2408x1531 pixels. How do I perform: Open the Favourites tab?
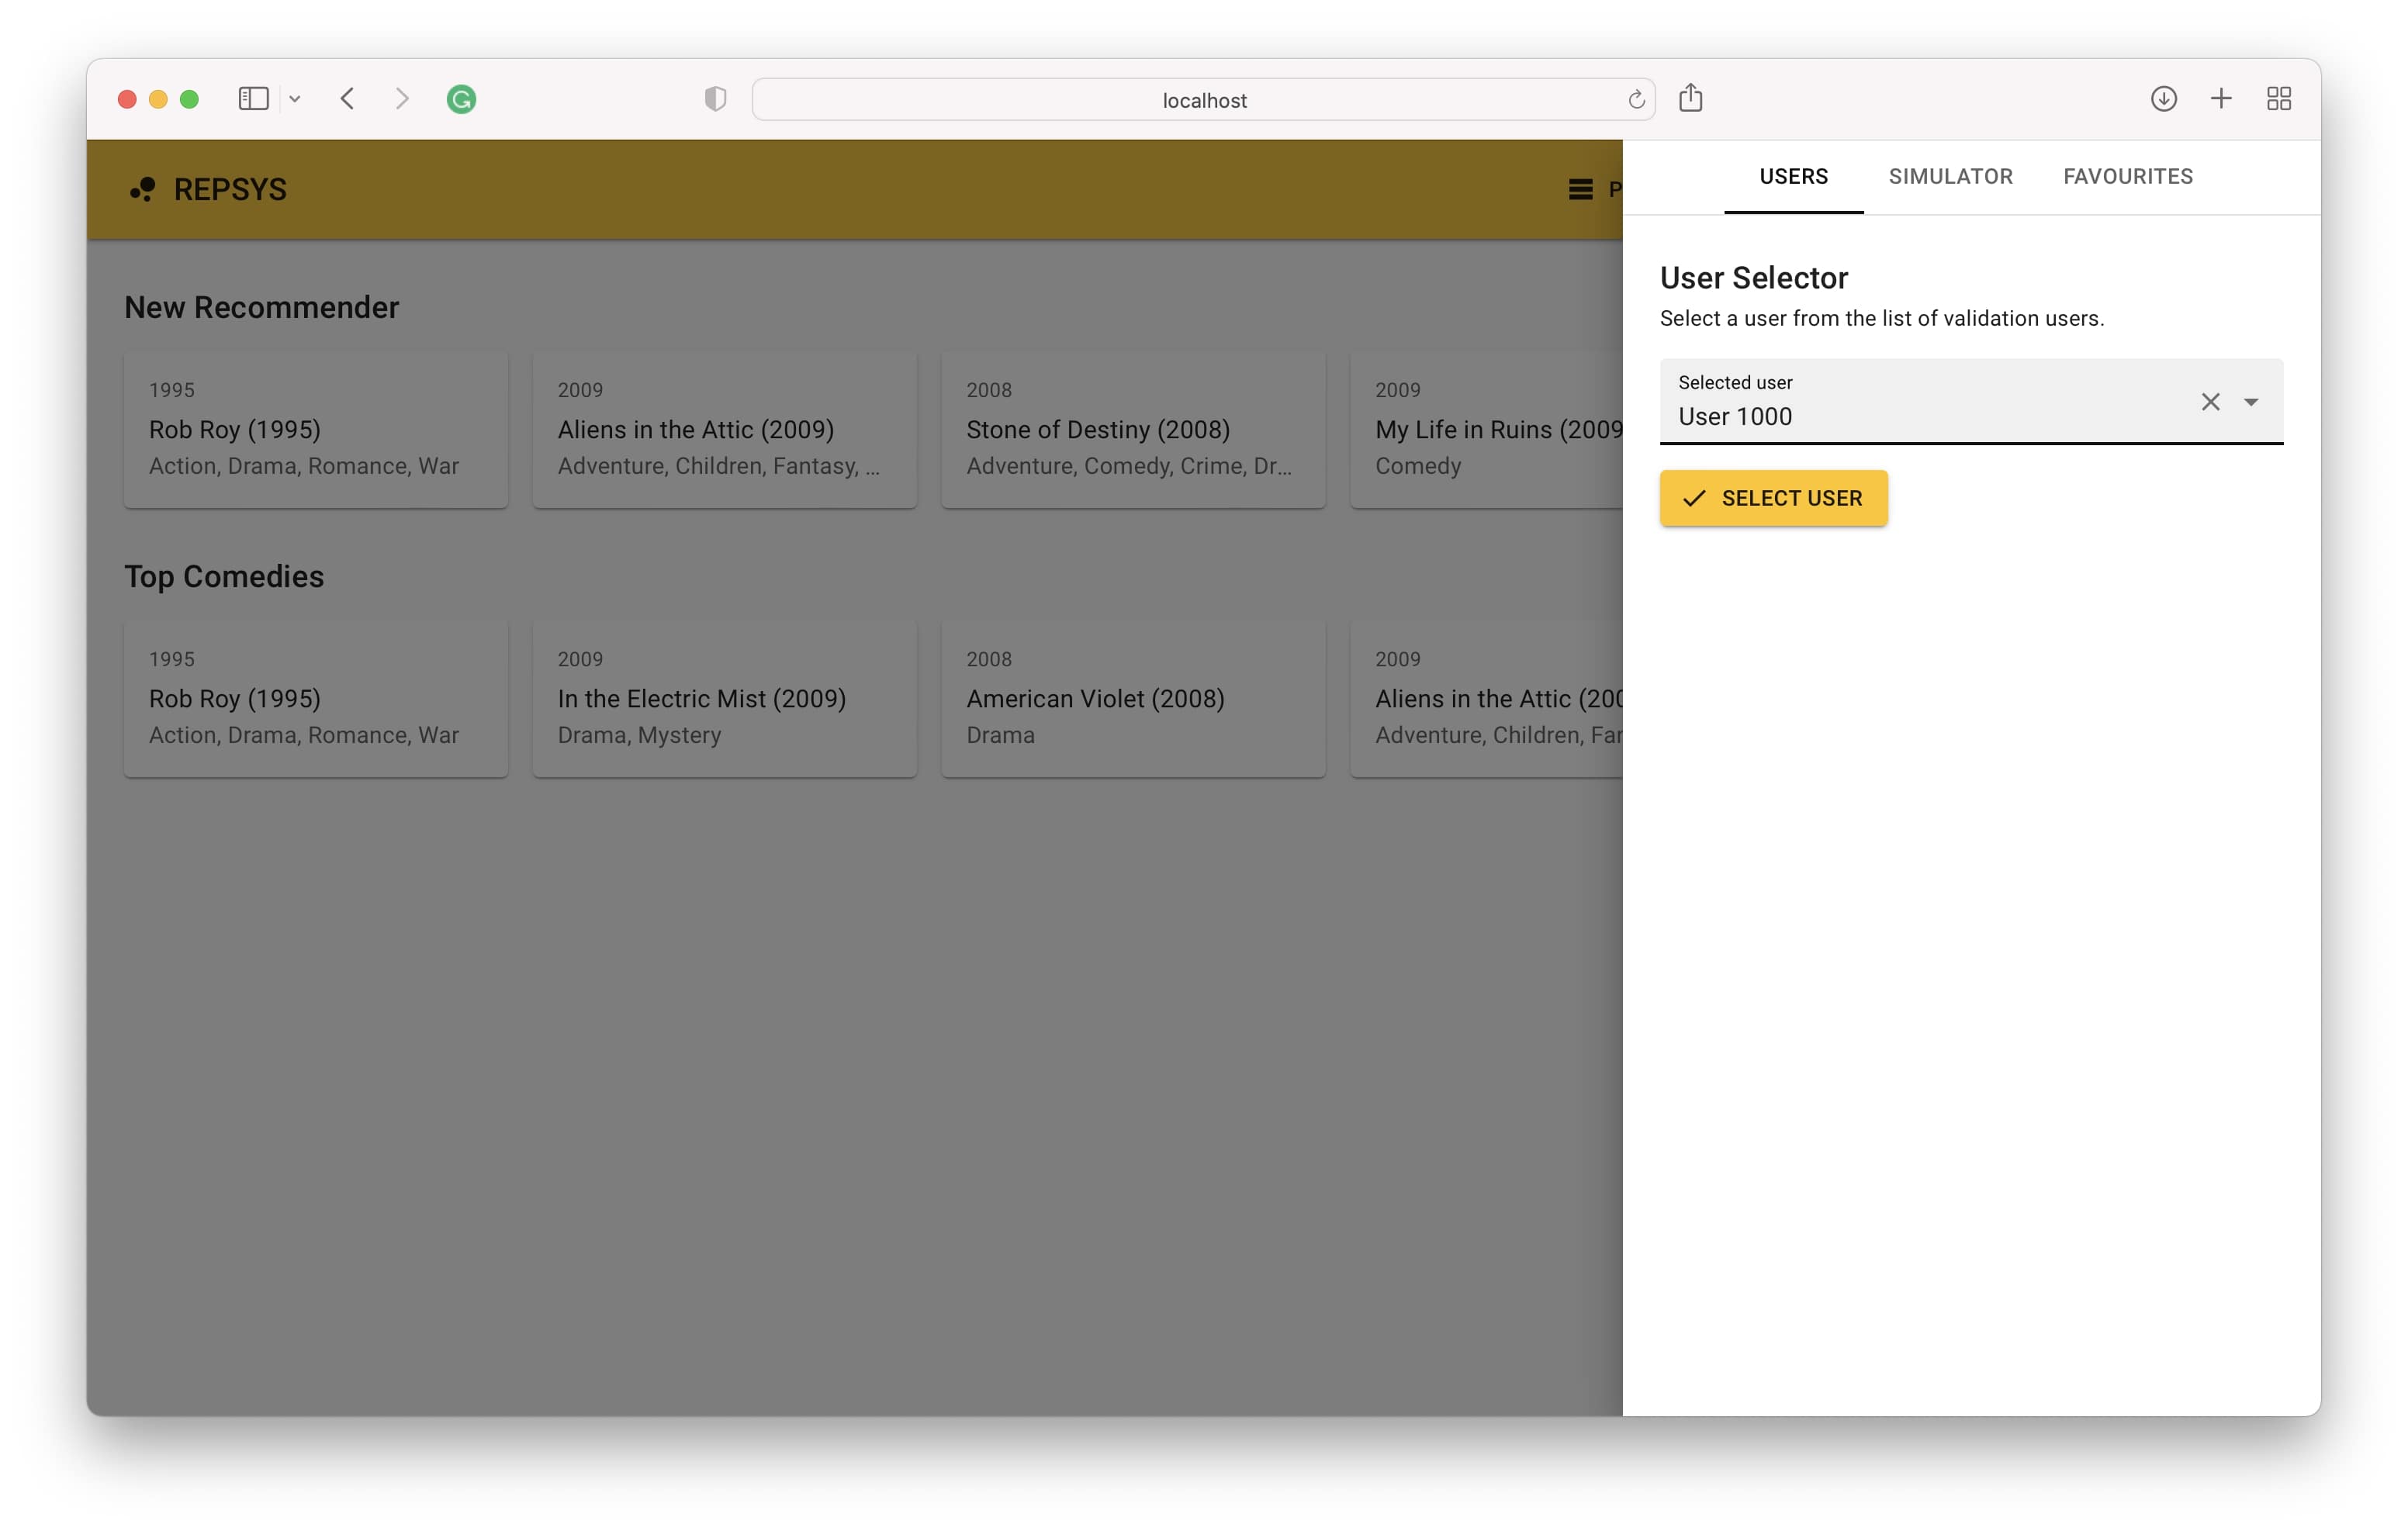tap(2127, 176)
